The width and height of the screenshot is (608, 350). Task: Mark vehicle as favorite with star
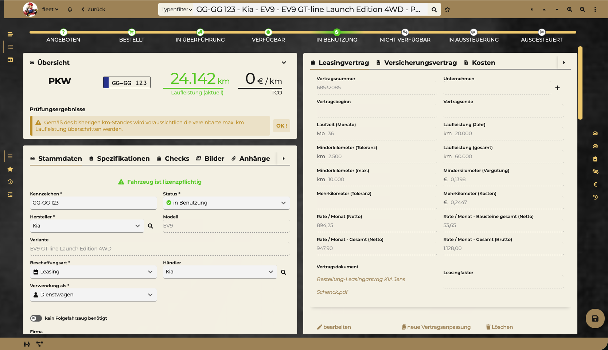click(x=447, y=9)
